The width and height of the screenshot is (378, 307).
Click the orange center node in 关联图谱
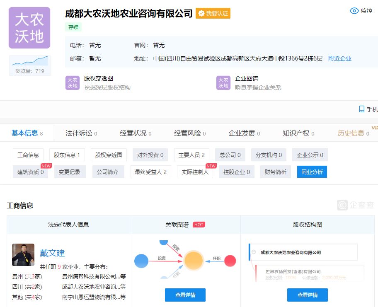(193, 261)
